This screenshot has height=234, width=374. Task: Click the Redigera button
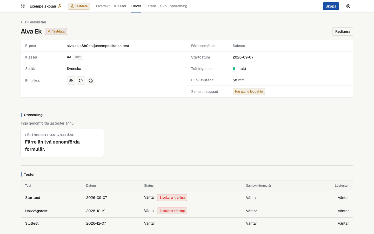(343, 31)
